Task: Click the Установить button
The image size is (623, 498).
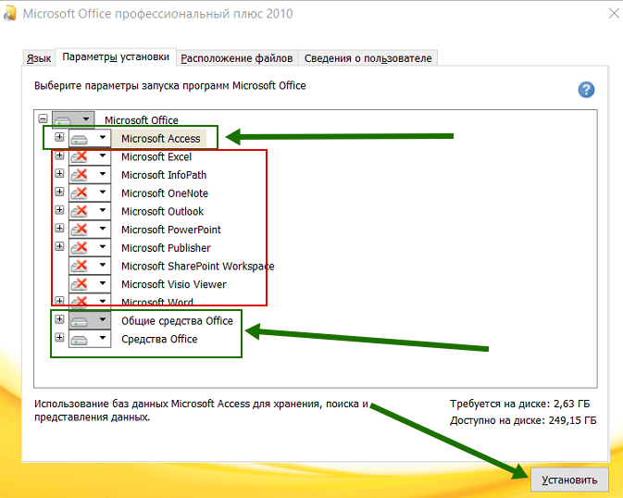Action: click(x=569, y=479)
